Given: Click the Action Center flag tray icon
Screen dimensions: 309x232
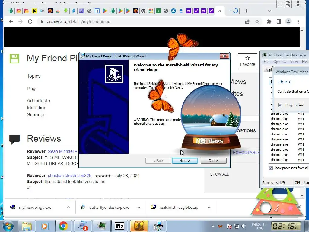Looking at the screenshot, I should pos(229,226).
